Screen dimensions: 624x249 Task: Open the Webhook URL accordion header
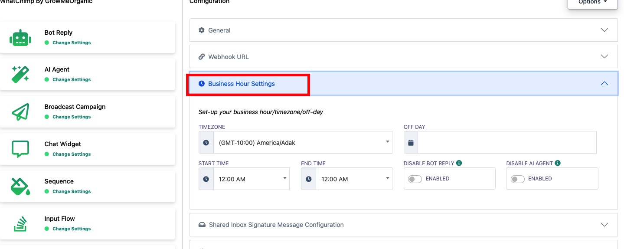404,57
